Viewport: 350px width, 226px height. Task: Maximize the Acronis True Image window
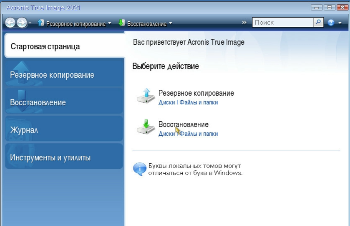click(x=330, y=8)
